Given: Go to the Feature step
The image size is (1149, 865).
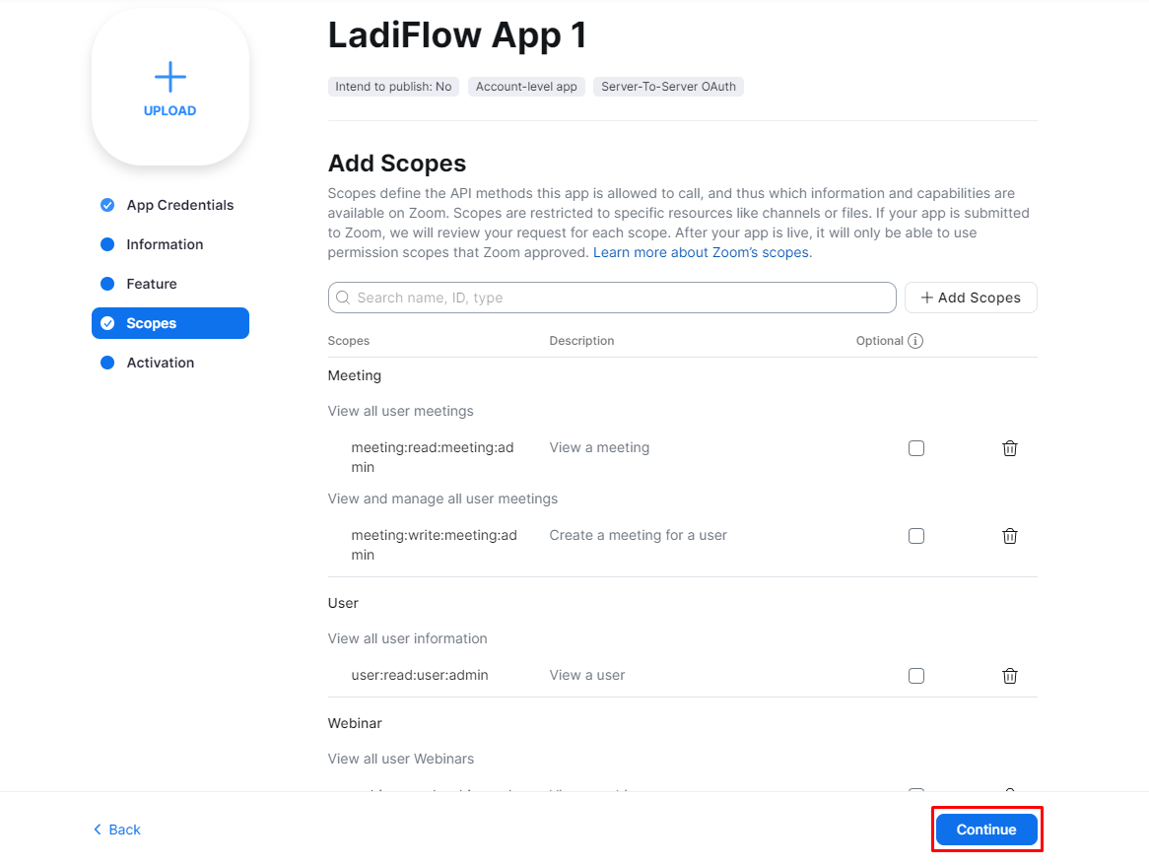Looking at the screenshot, I should pos(152,284).
